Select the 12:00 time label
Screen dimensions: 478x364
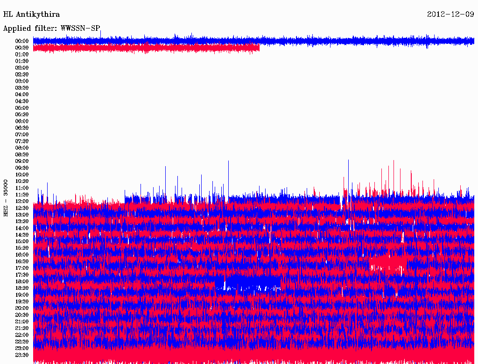pyautogui.click(x=22, y=201)
